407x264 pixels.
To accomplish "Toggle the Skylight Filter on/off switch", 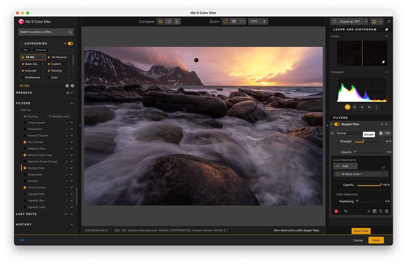I will pos(337,124).
